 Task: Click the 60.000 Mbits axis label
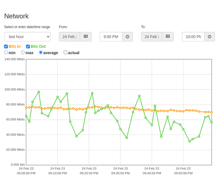[x=15, y=120]
